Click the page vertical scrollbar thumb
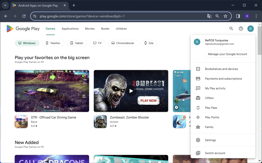Image resolution: width=262 pixels, height=163 pixels. 259,40
